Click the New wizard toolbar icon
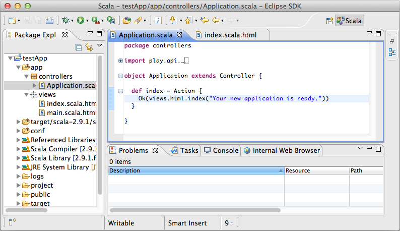Image resolution: width=400 pixels, height=231 pixels. click(12, 21)
